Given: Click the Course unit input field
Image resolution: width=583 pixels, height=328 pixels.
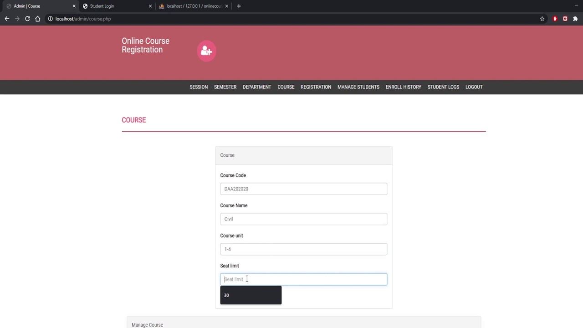Looking at the screenshot, I should [304, 249].
